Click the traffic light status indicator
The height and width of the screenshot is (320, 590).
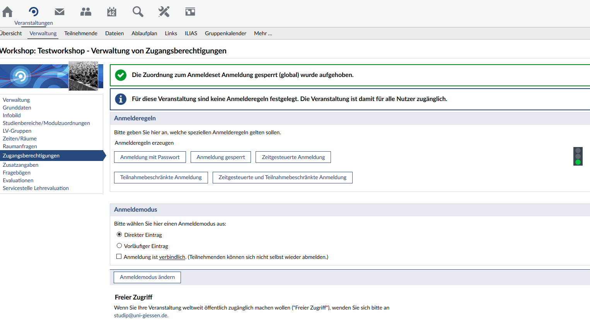point(578,156)
